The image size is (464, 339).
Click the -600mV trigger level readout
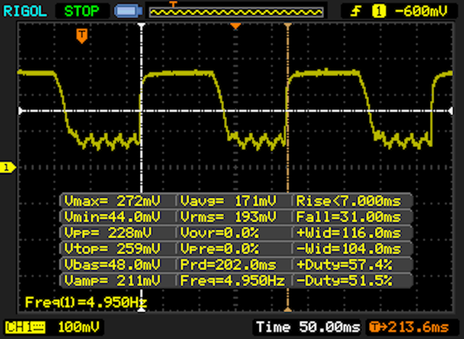pyautogui.click(x=421, y=12)
